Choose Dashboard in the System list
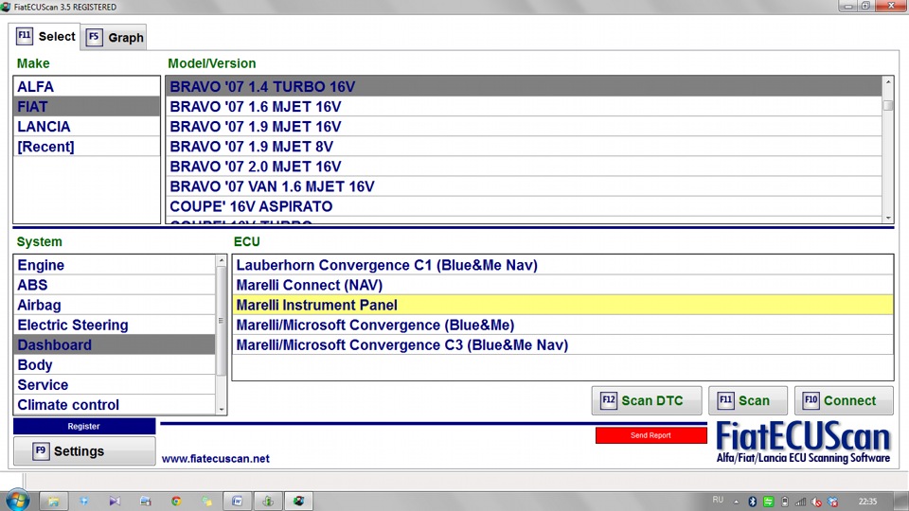 coord(115,344)
